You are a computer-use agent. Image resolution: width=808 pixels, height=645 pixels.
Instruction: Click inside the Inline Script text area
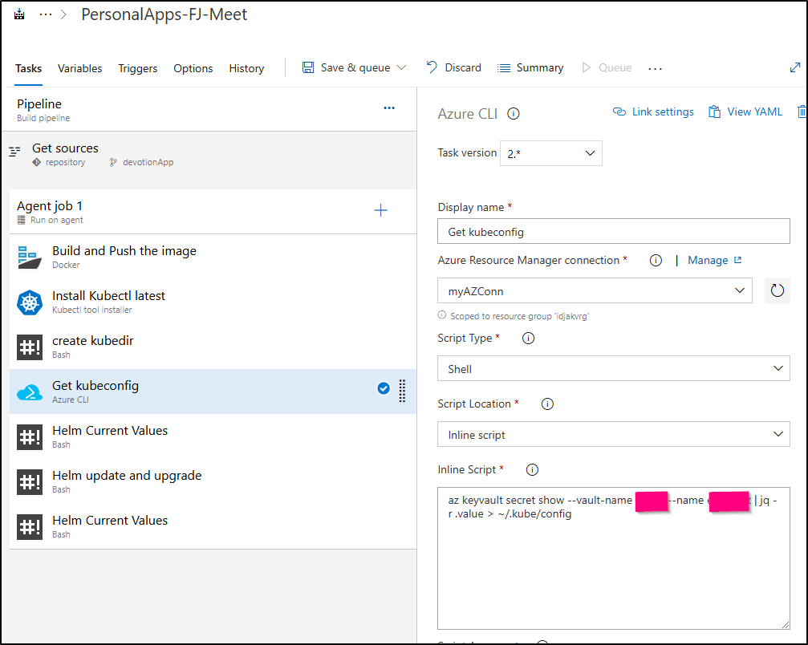[613, 558]
